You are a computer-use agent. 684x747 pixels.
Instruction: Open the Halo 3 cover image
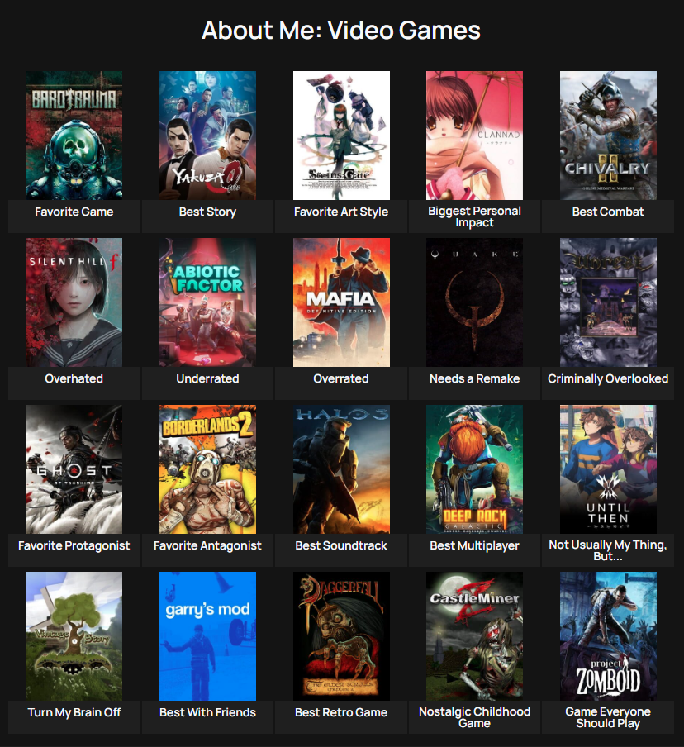(341, 469)
